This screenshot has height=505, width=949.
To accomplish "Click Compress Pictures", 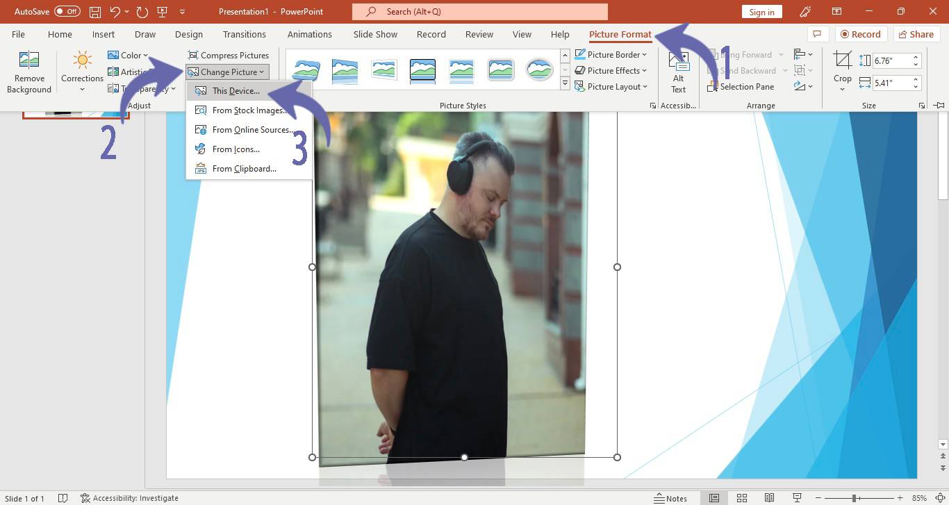I will (x=229, y=56).
